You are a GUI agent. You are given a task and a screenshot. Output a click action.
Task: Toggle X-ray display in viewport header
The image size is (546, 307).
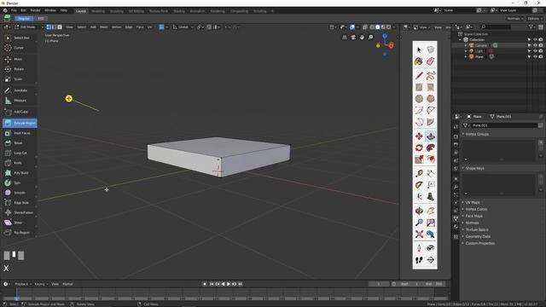pos(365,27)
